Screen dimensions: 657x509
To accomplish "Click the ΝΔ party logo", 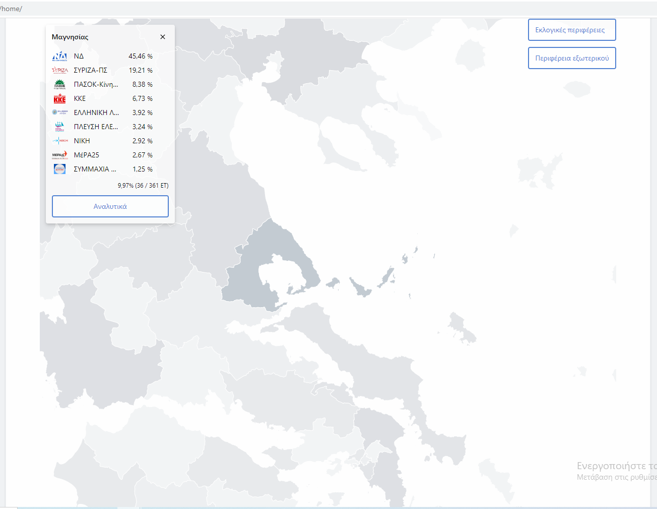I will pyautogui.click(x=59, y=56).
